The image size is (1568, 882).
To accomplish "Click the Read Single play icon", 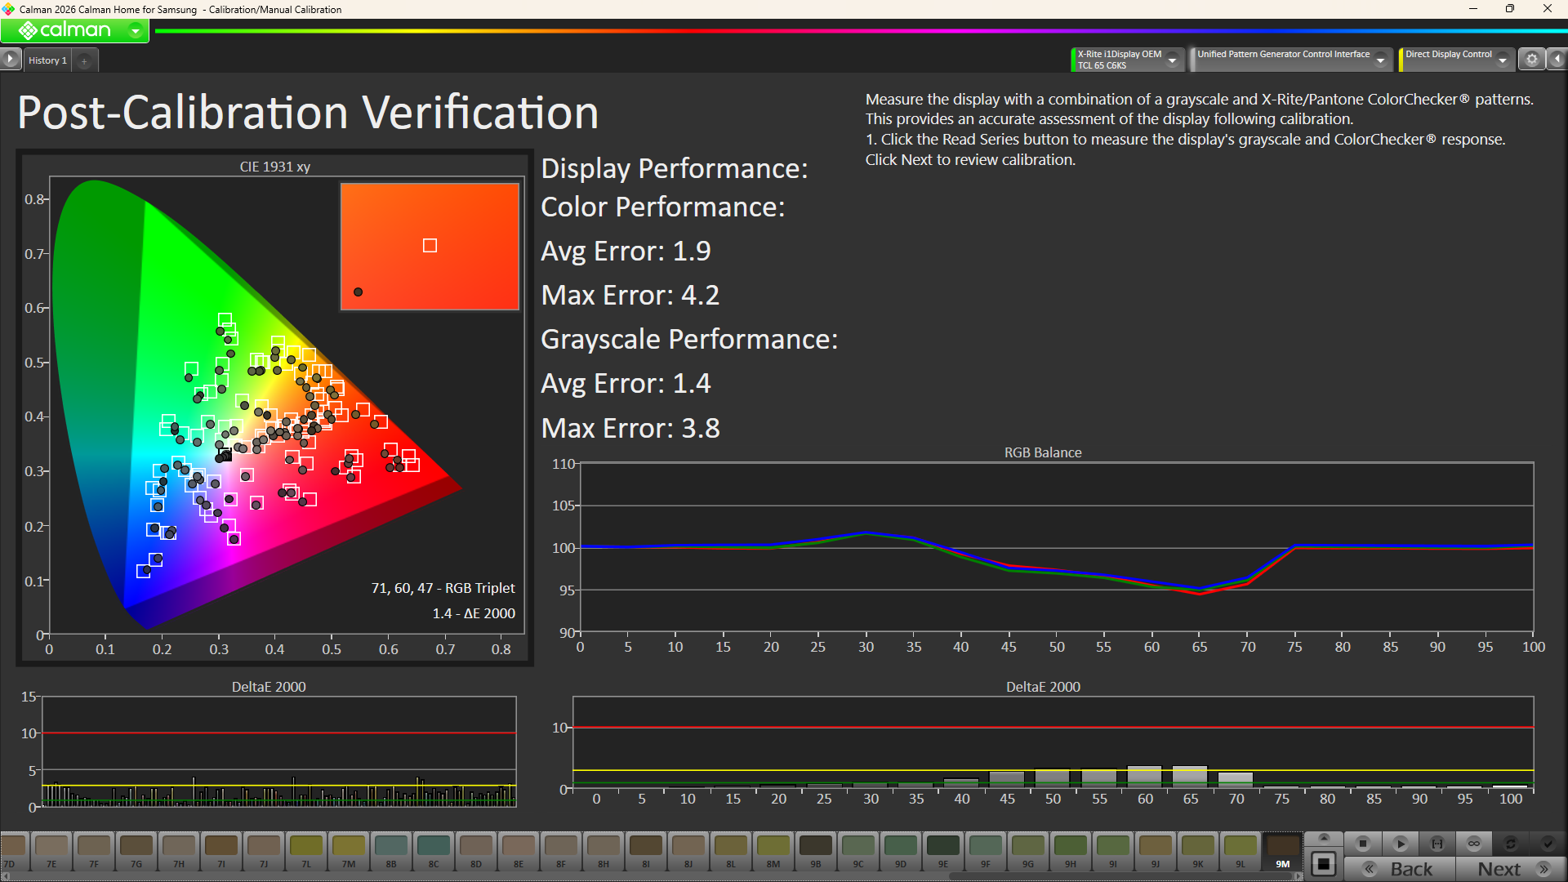I will [1400, 844].
